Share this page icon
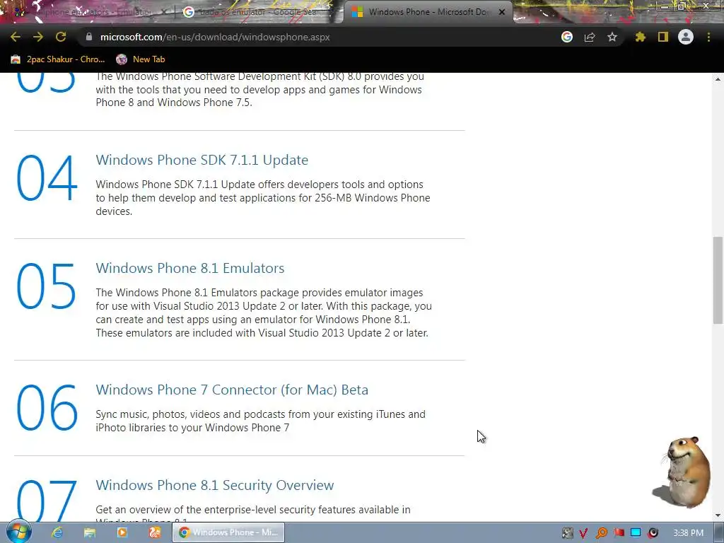This screenshot has width=724, height=543. point(590,37)
